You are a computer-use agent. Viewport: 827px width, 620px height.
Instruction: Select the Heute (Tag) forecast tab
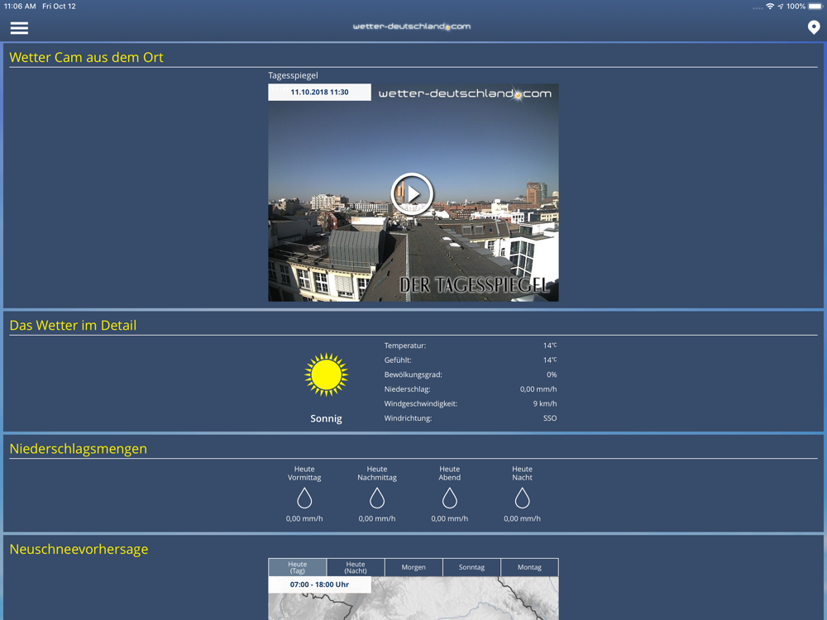(298, 567)
